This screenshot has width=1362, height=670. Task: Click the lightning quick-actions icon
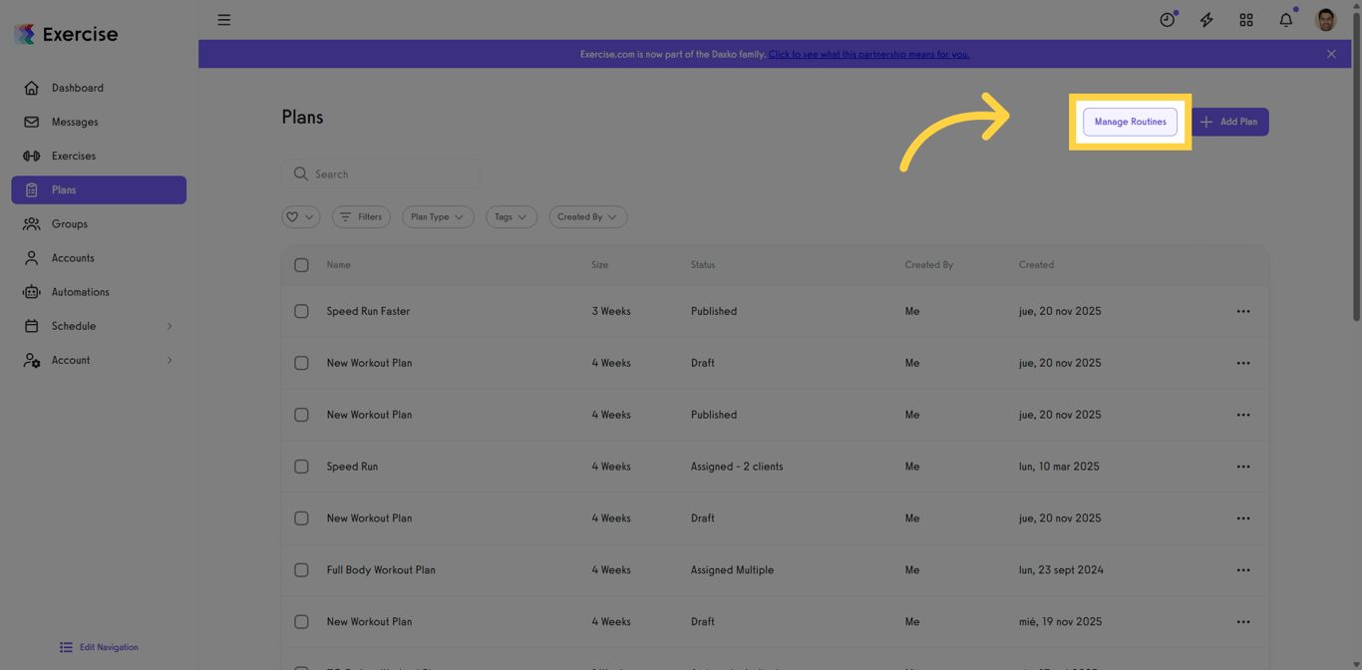pyautogui.click(x=1206, y=19)
